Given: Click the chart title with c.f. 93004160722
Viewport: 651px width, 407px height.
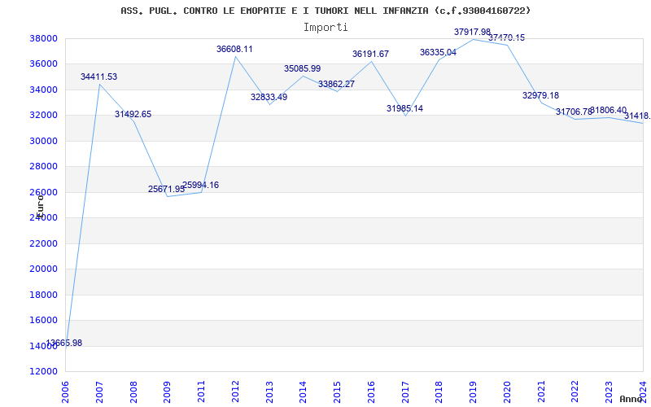Looking at the screenshot, I should (325, 11).
